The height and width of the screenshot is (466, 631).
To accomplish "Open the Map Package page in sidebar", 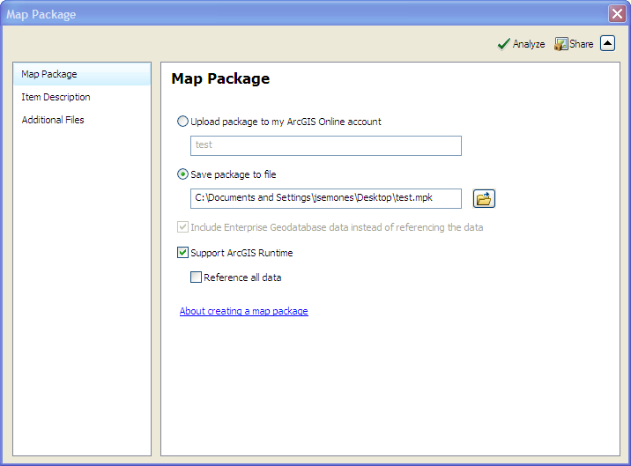I will coord(82,75).
